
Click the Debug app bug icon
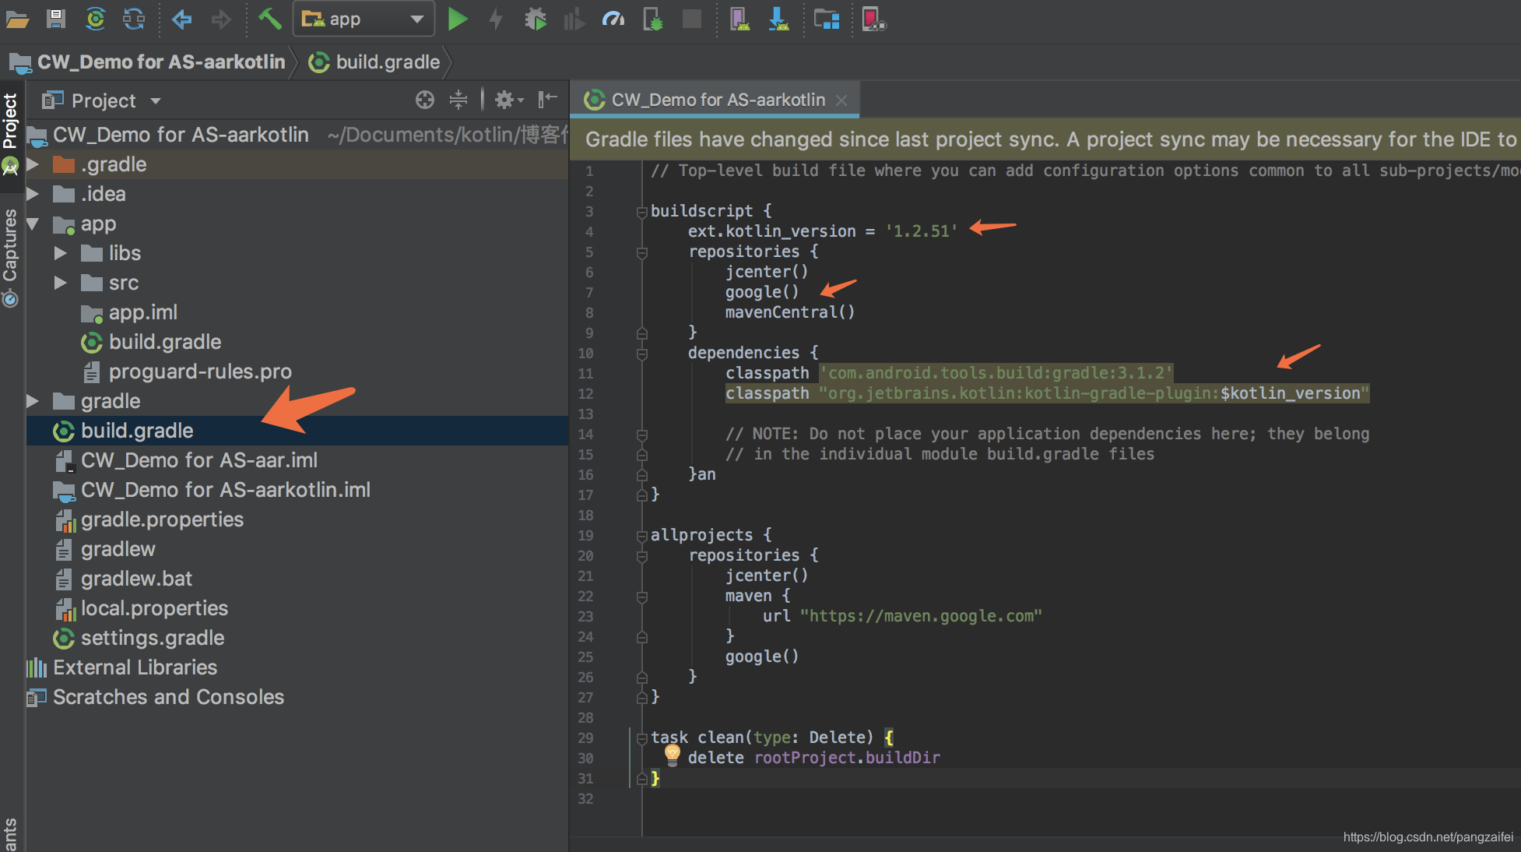click(536, 19)
